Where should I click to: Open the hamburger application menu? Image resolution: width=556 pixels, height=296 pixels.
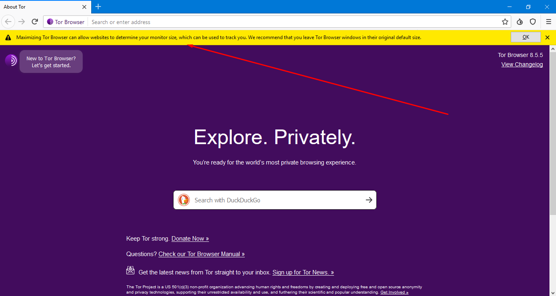click(548, 22)
